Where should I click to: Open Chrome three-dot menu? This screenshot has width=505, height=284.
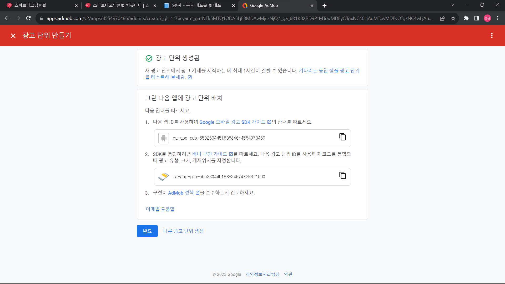498,18
